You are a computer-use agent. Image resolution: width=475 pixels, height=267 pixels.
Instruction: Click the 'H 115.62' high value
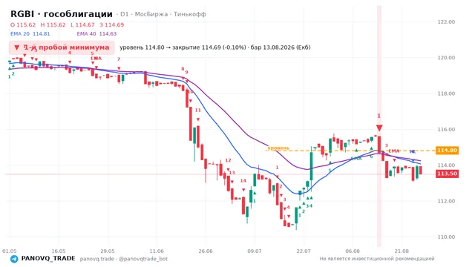pyautogui.click(x=53, y=24)
